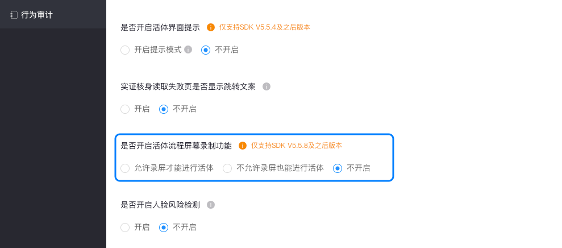Click the 行为审计 sidebar icon
The height and width of the screenshot is (248, 562).
14,15
